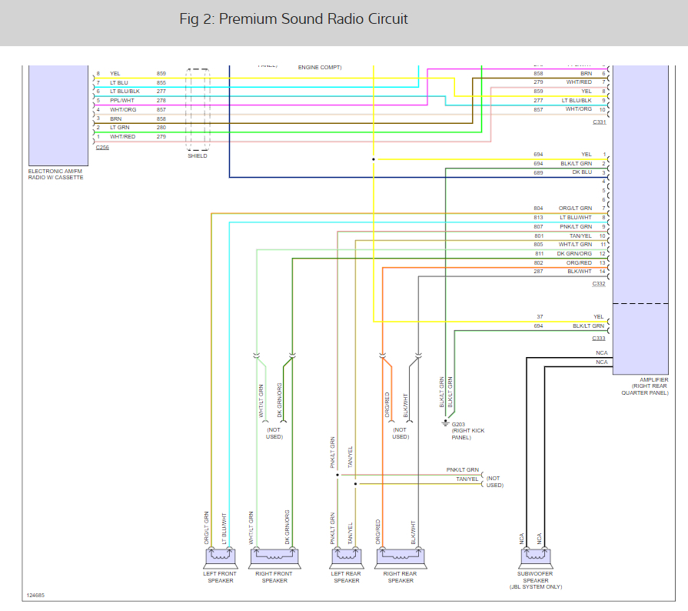This screenshot has height=611, width=688.
Task: Click '(NOT USED)' below ORG/RED and BLK/WHT wires
Action: click(401, 433)
